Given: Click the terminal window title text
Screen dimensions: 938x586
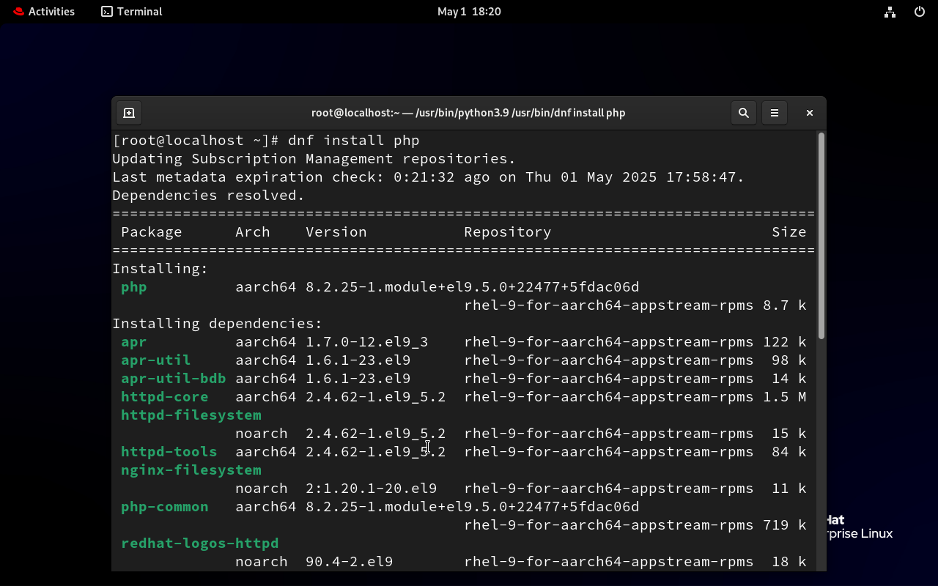Looking at the screenshot, I should pos(468,113).
